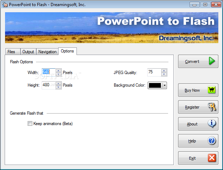Click the JPEG Quality field showing 75
The image size is (223, 170).
click(x=154, y=72)
